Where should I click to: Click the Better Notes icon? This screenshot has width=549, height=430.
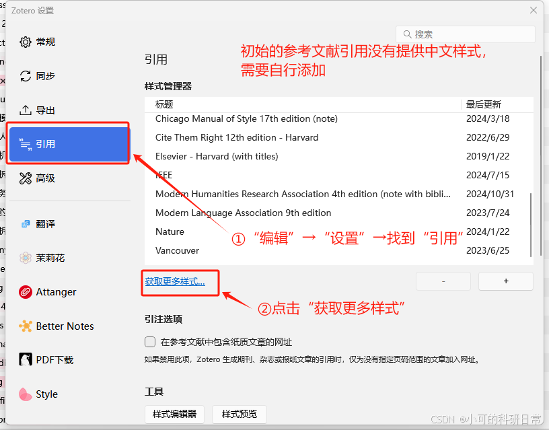point(25,326)
